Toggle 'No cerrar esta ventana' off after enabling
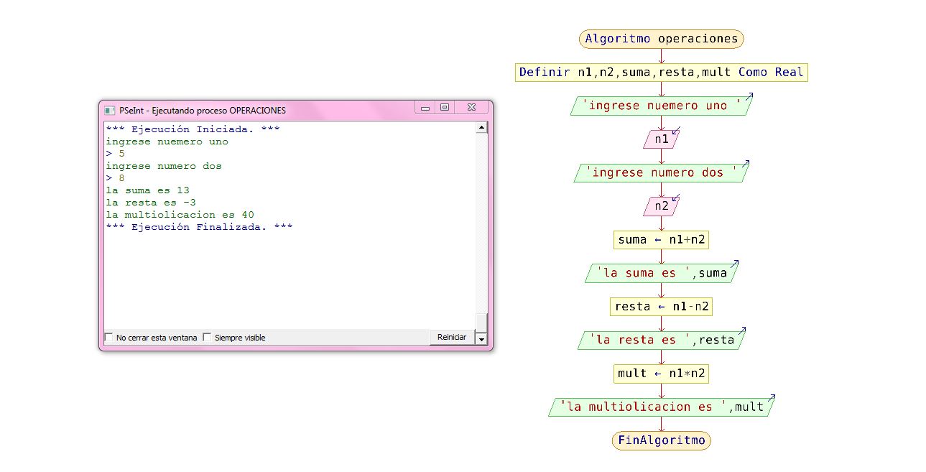This screenshot has width=926, height=472. tap(108, 337)
